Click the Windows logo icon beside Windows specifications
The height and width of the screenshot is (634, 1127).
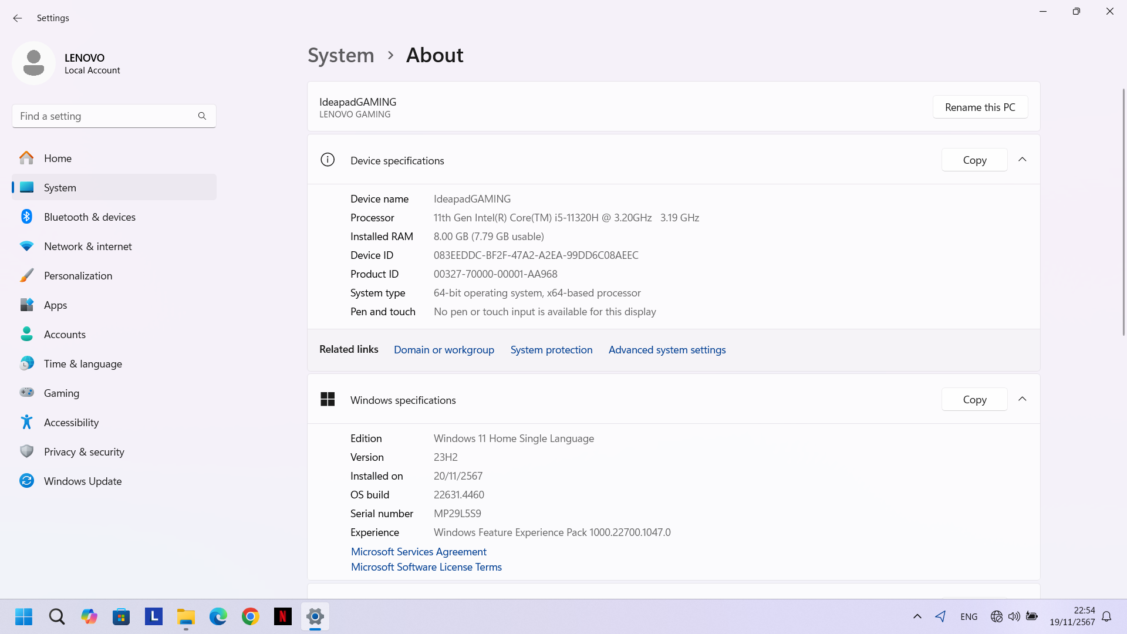[x=328, y=399]
